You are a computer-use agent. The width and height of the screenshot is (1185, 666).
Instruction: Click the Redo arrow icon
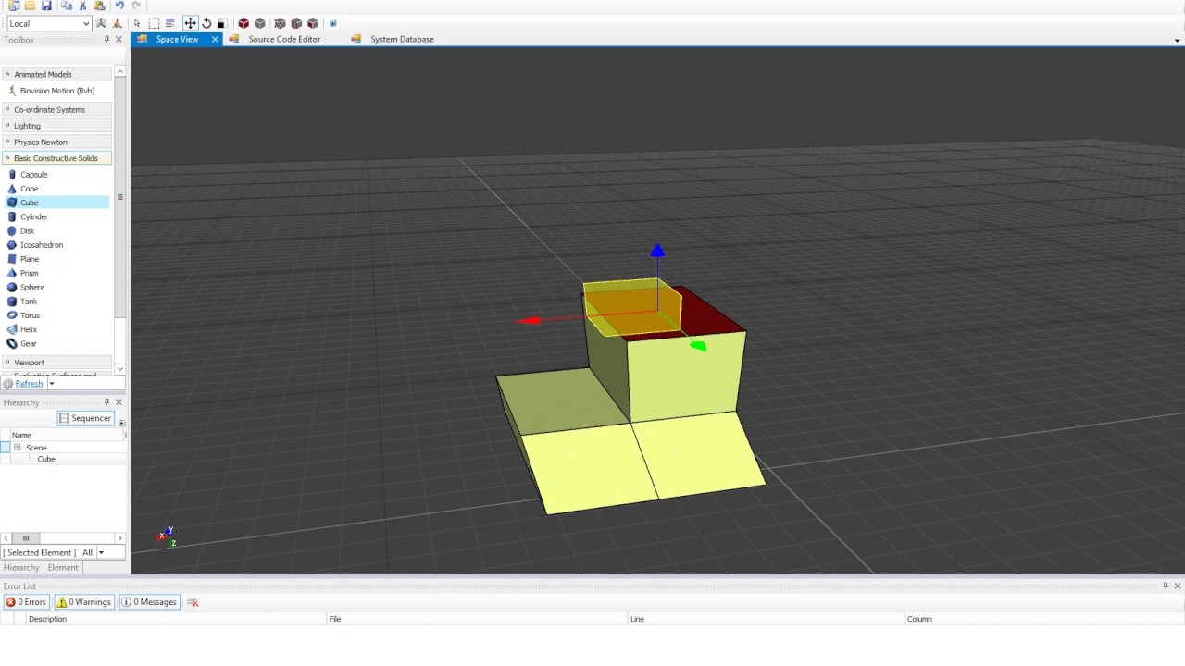pyautogui.click(x=136, y=6)
